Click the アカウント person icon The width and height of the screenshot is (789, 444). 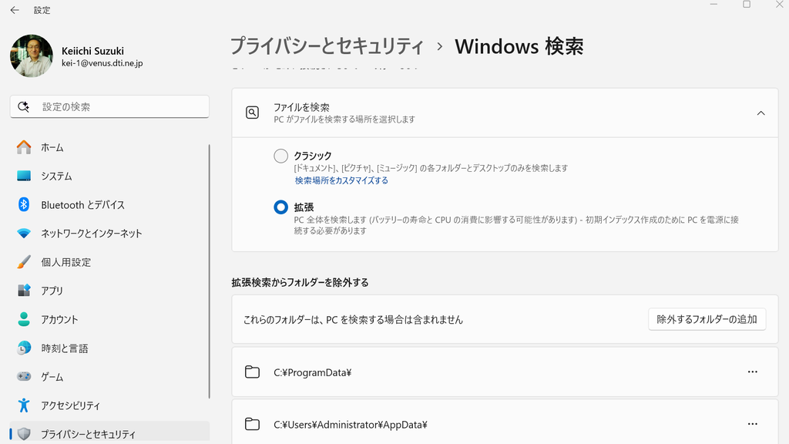(24, 319)
